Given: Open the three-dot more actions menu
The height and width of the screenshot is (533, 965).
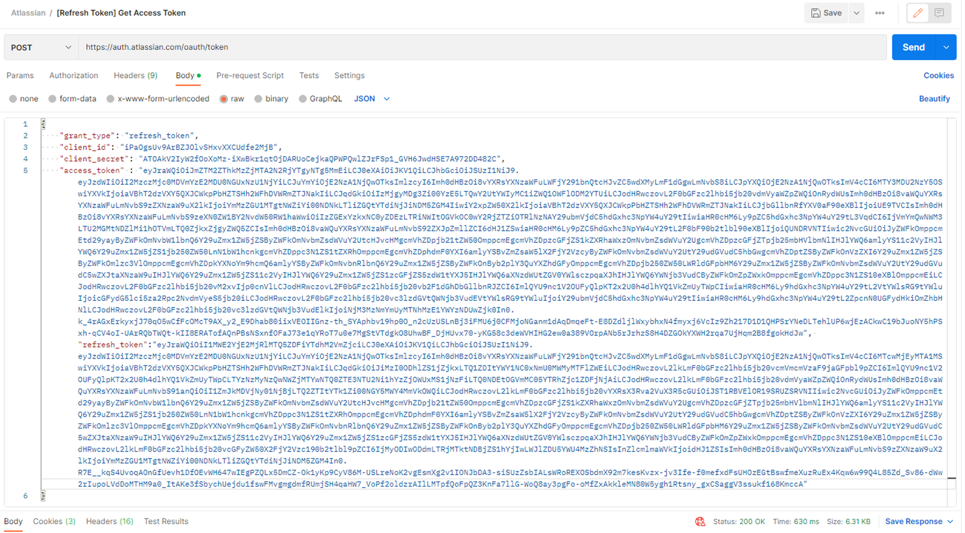Looking at the screenshot, I should coord(880,13).
